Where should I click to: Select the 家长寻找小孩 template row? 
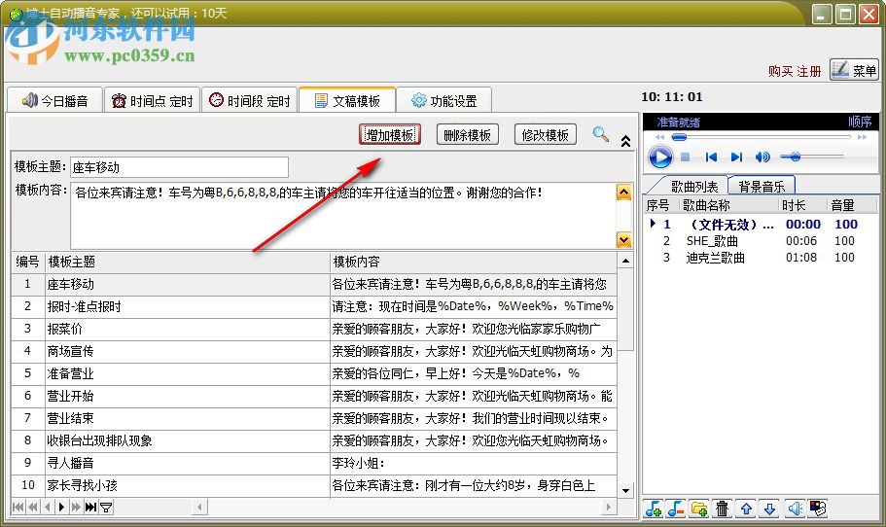click(314, 485)
